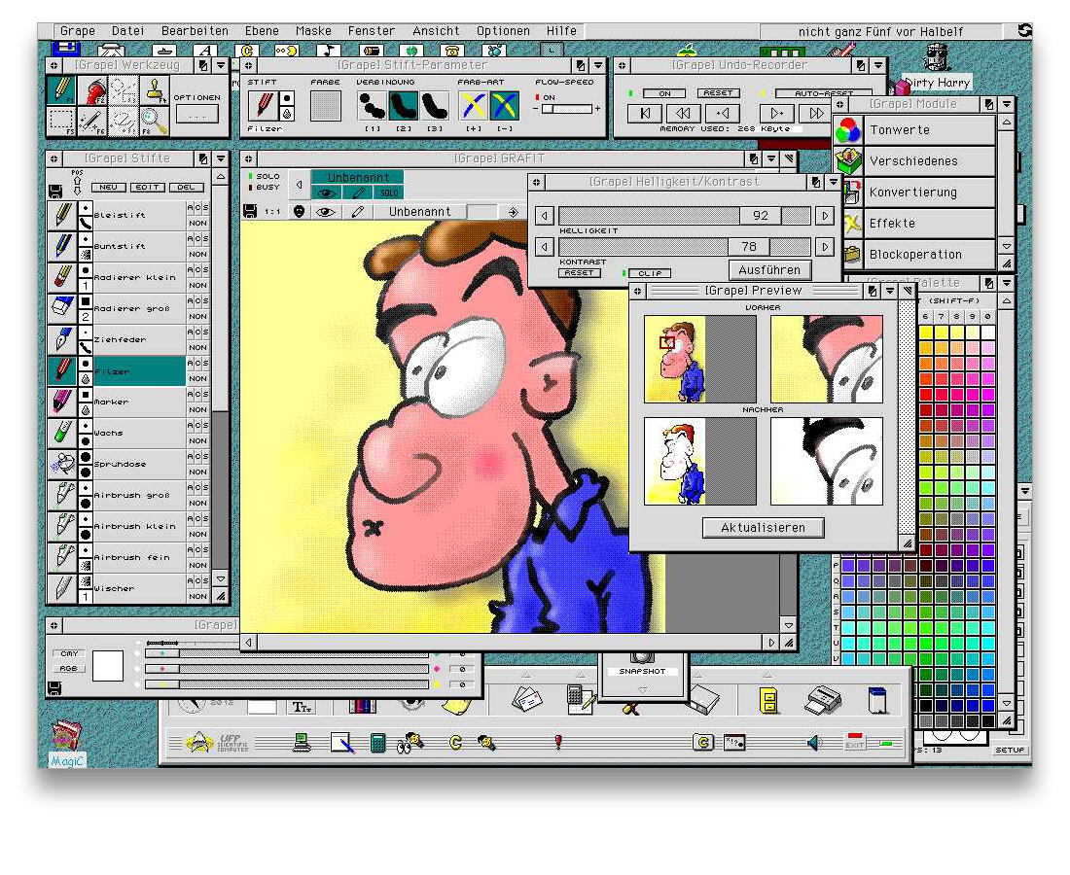
Task: Toggle CLIP option in Helligkeit/Kontrast
Action: [650, 273]
